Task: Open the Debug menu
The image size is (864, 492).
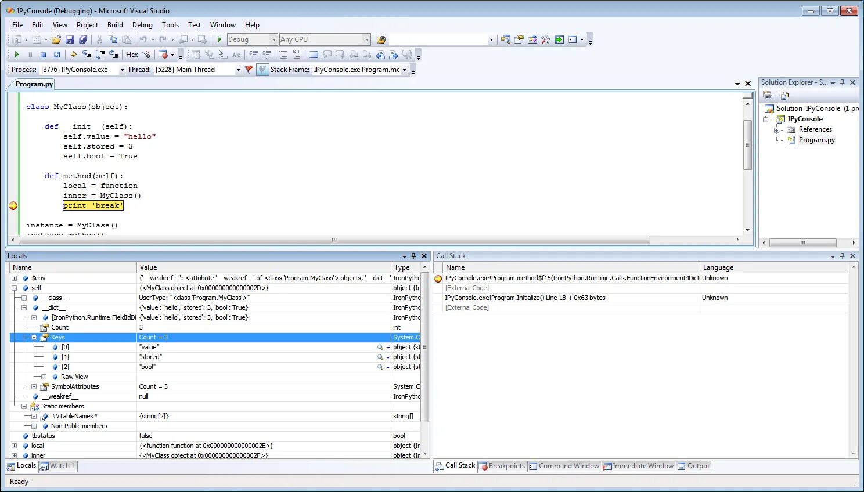Action: (x=142, y=25)
